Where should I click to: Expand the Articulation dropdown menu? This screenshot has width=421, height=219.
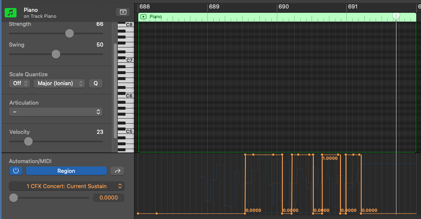[56, 112]
